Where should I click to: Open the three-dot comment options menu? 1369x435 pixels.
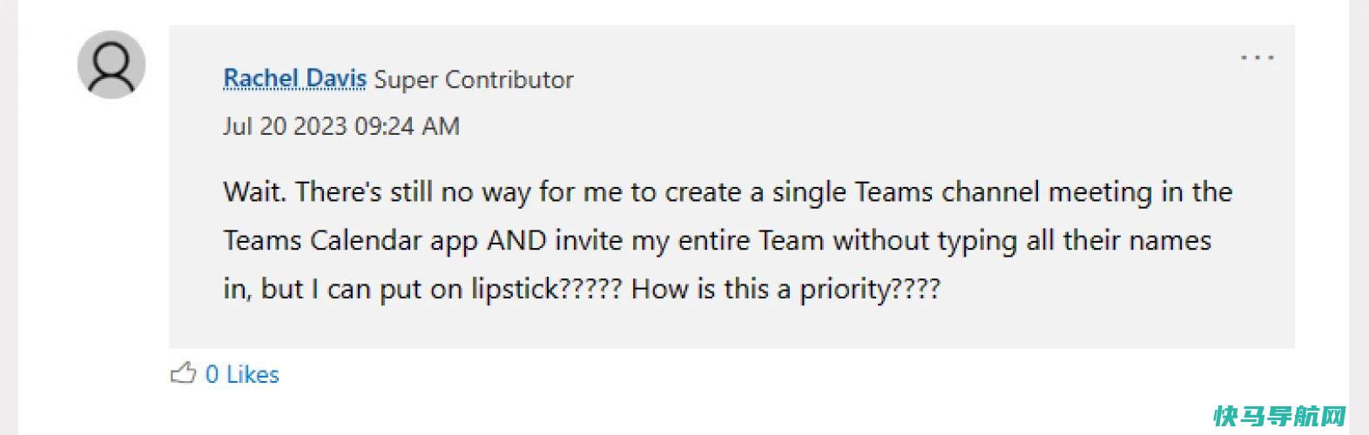(x=1258, y=58)
